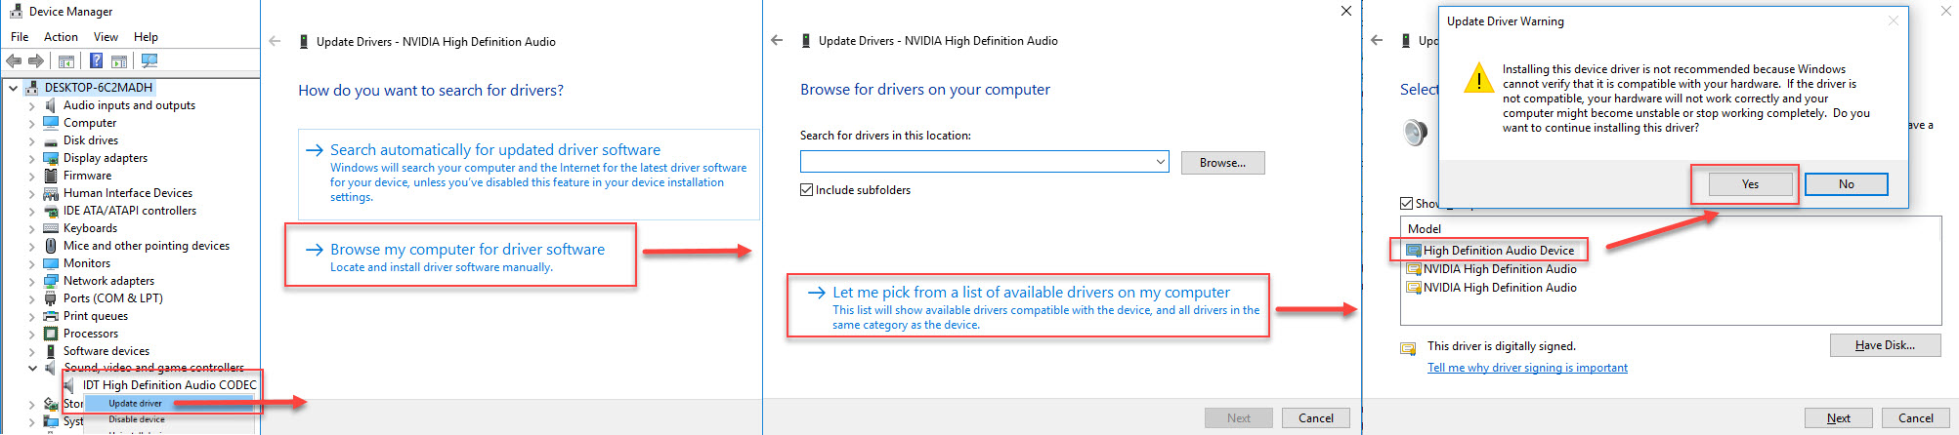Click the Help question-mark toolbar icon
The width and height of the screenshot is (1959, 435).
pyautogui.click(x=96, y=60)
